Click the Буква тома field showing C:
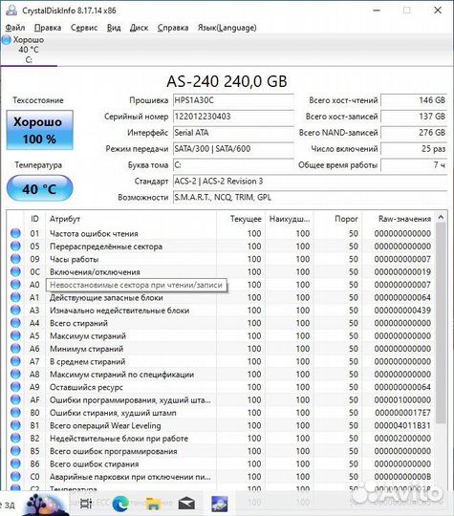Image resolution: width=454 pixels, height=516 pixels. coord(233,165)
